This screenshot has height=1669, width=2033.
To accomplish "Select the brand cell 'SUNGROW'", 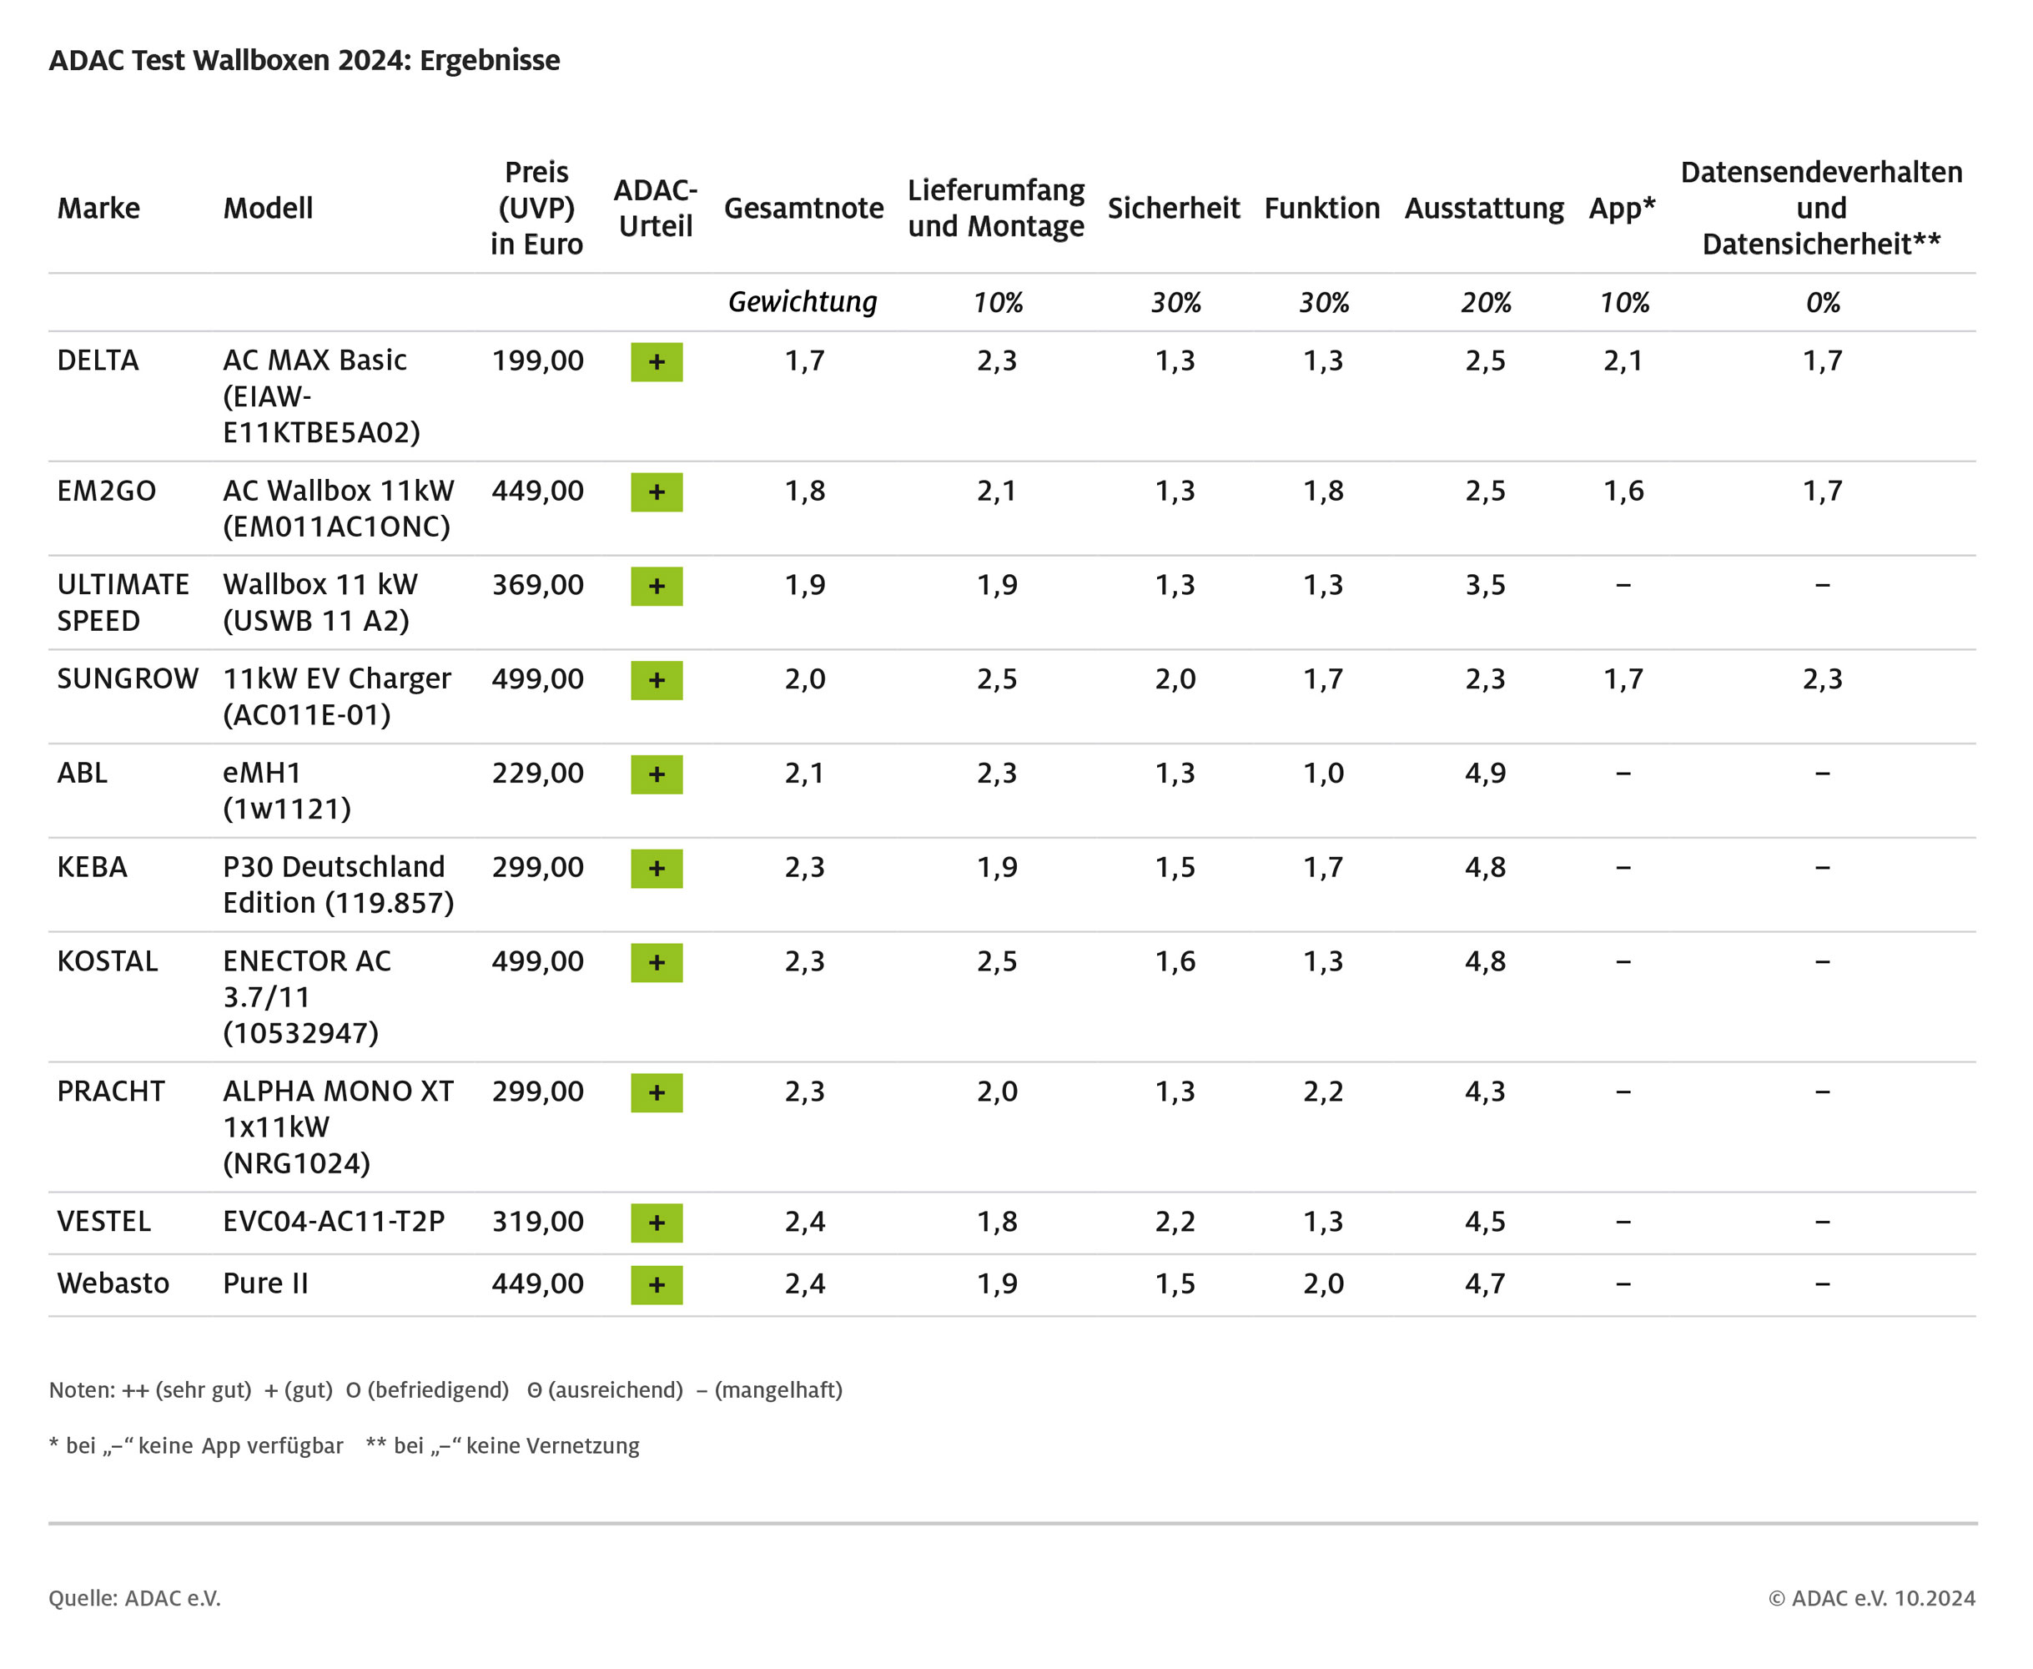I will click(128, 678).
